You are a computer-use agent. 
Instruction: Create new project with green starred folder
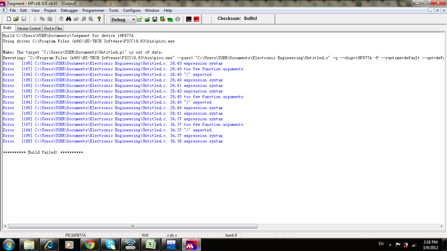pyautogui.click(x=140, y=19)
